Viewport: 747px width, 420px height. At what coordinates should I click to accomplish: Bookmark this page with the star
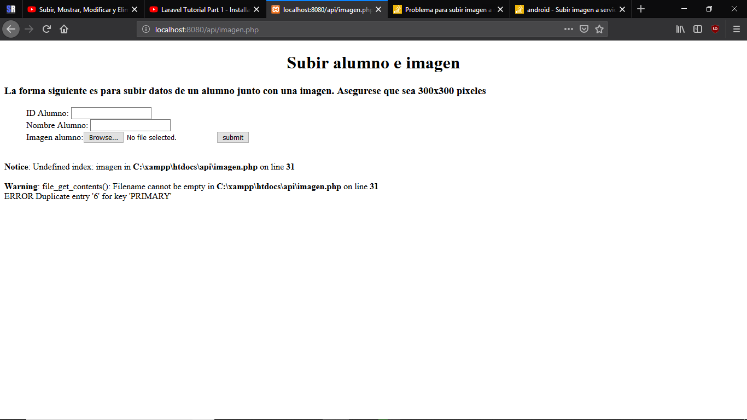click(599, 29)
